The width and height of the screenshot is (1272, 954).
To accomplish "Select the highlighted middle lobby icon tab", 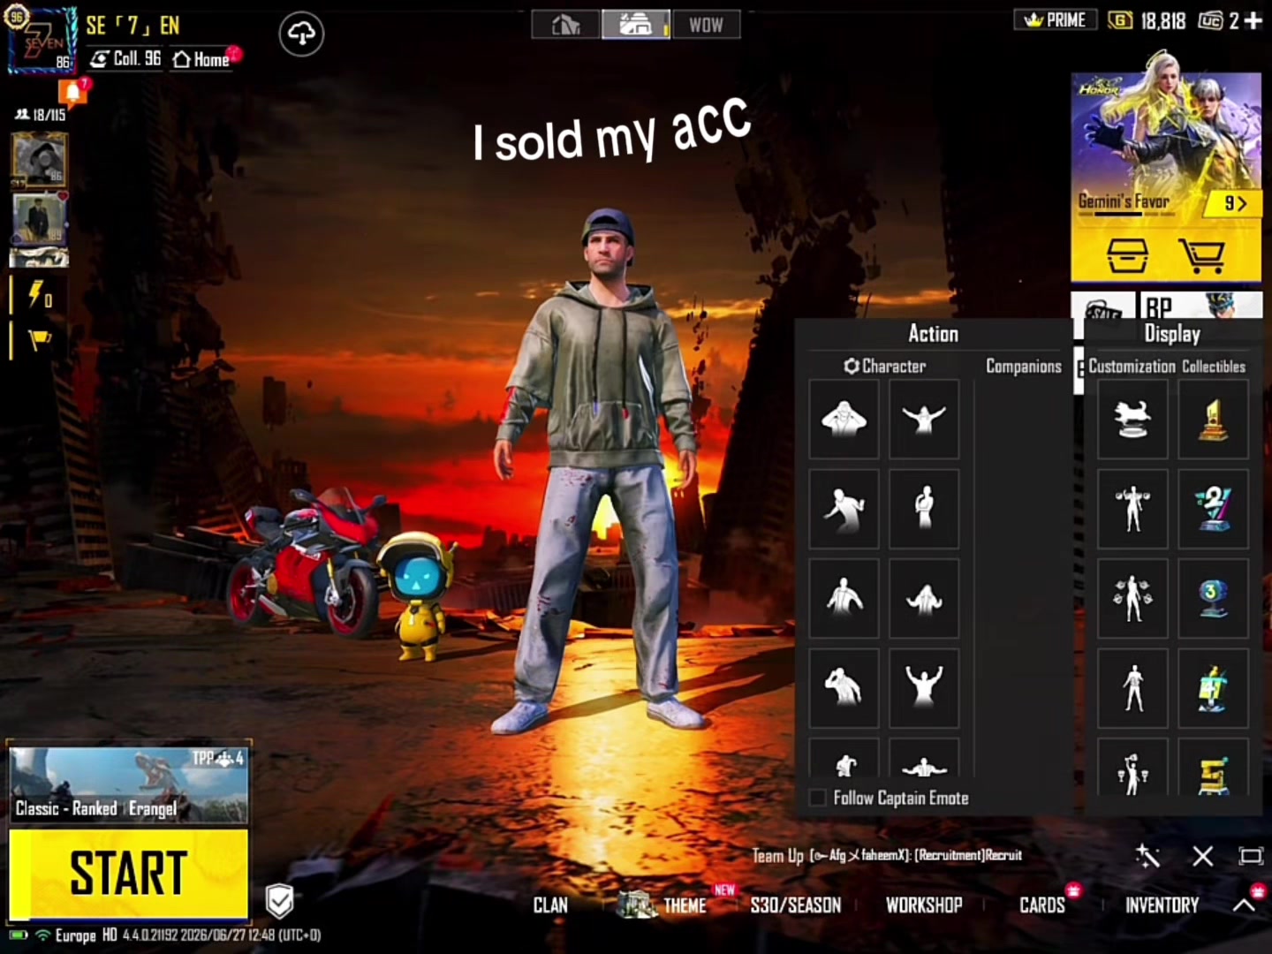I will coord(636,25).
